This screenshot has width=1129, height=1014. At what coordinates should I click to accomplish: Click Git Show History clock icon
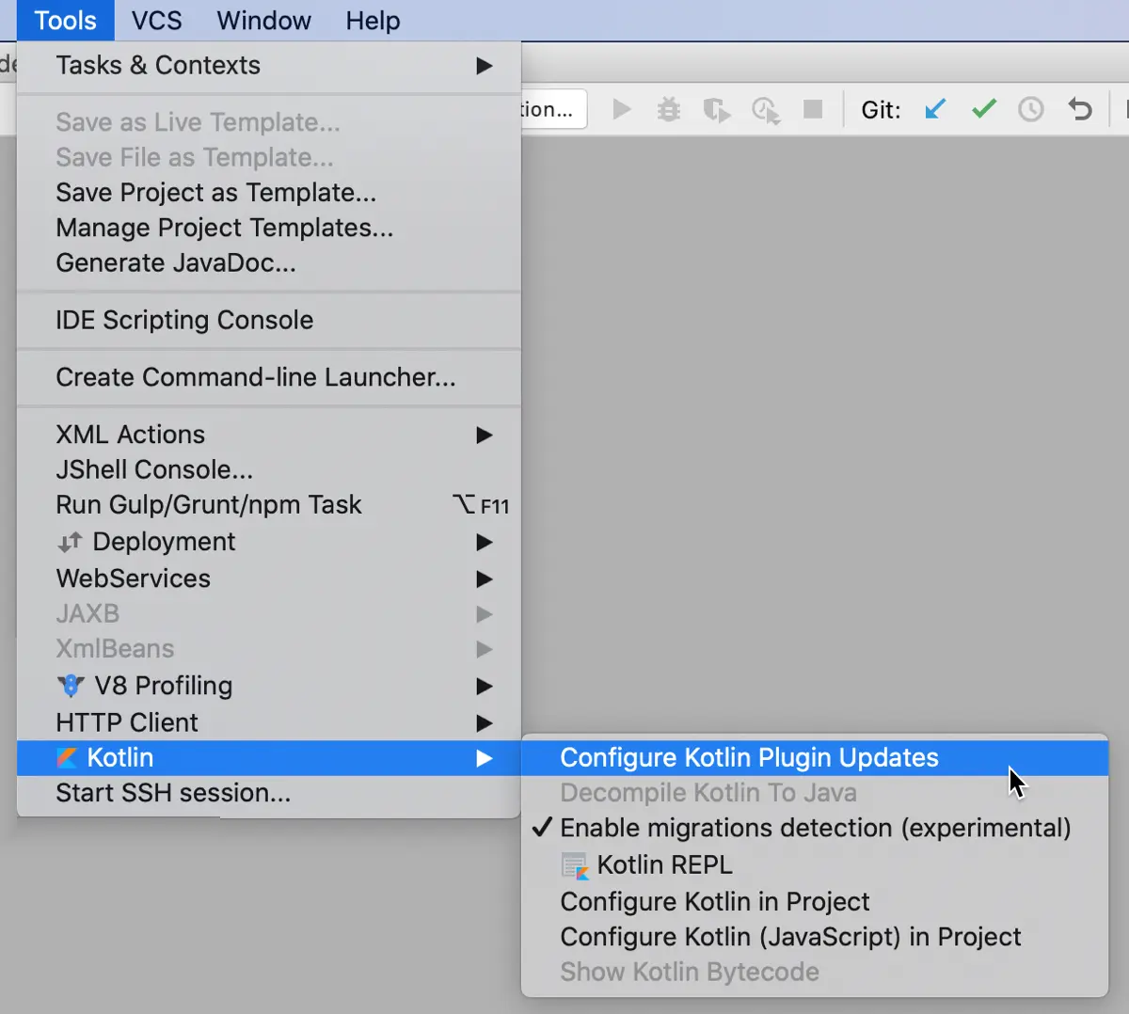[x=1031, y=109]
